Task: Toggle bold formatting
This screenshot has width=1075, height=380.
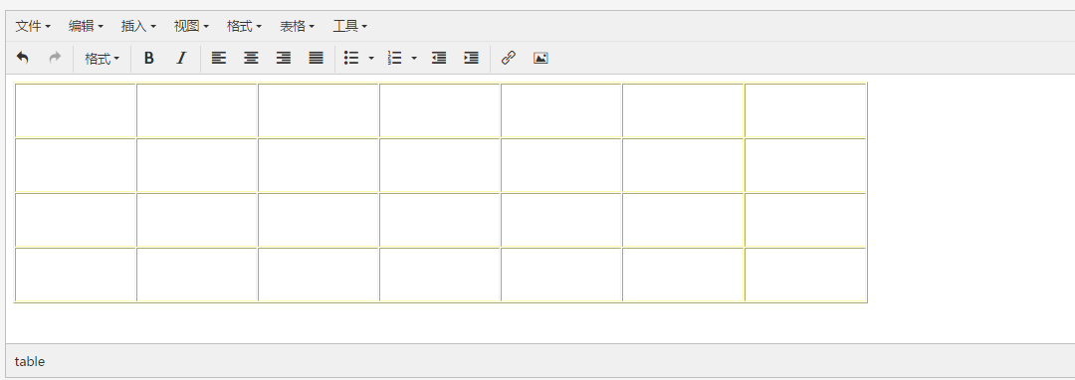Action: pyautogui.click(x=148, y=59)
